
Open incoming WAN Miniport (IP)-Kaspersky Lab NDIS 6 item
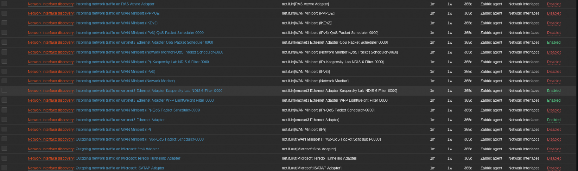[142, 62]
